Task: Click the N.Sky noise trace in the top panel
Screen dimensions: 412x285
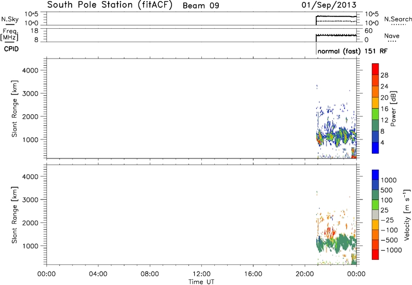Action: coord(336,16)
